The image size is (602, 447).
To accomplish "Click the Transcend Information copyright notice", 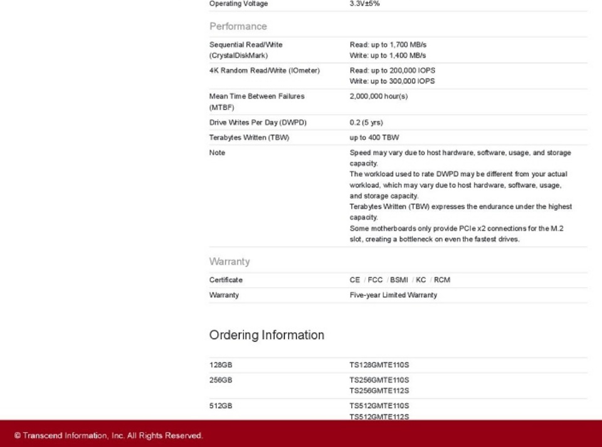I will coord(108,436).
